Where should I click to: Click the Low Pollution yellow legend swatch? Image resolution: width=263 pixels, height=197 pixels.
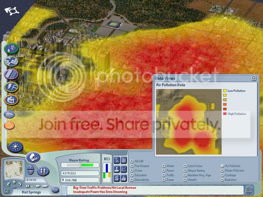point(225,91)
